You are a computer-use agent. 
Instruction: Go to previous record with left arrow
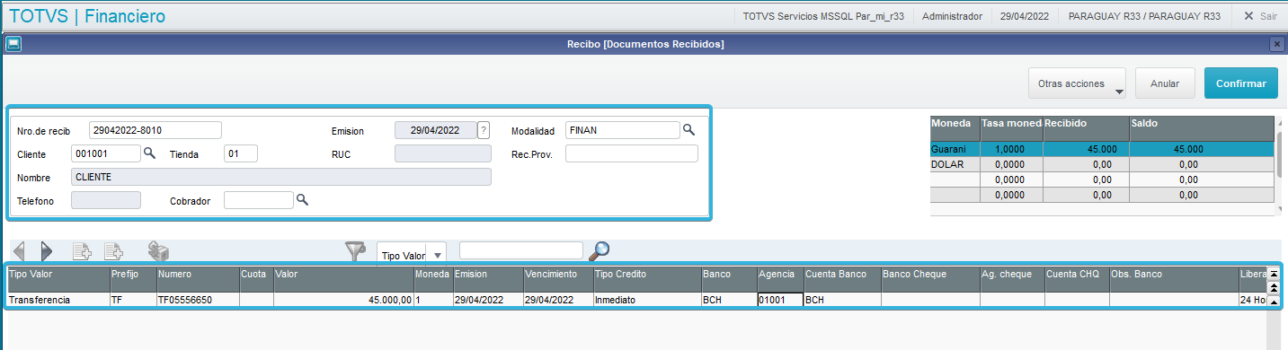click(19, 251)
